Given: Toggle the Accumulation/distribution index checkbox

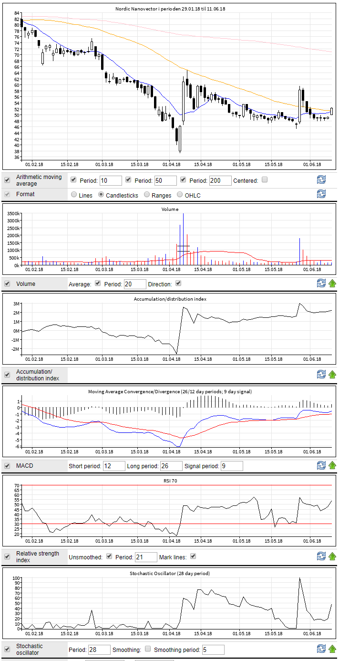Looking at the screenshot, I should click(x=7, y=375).
